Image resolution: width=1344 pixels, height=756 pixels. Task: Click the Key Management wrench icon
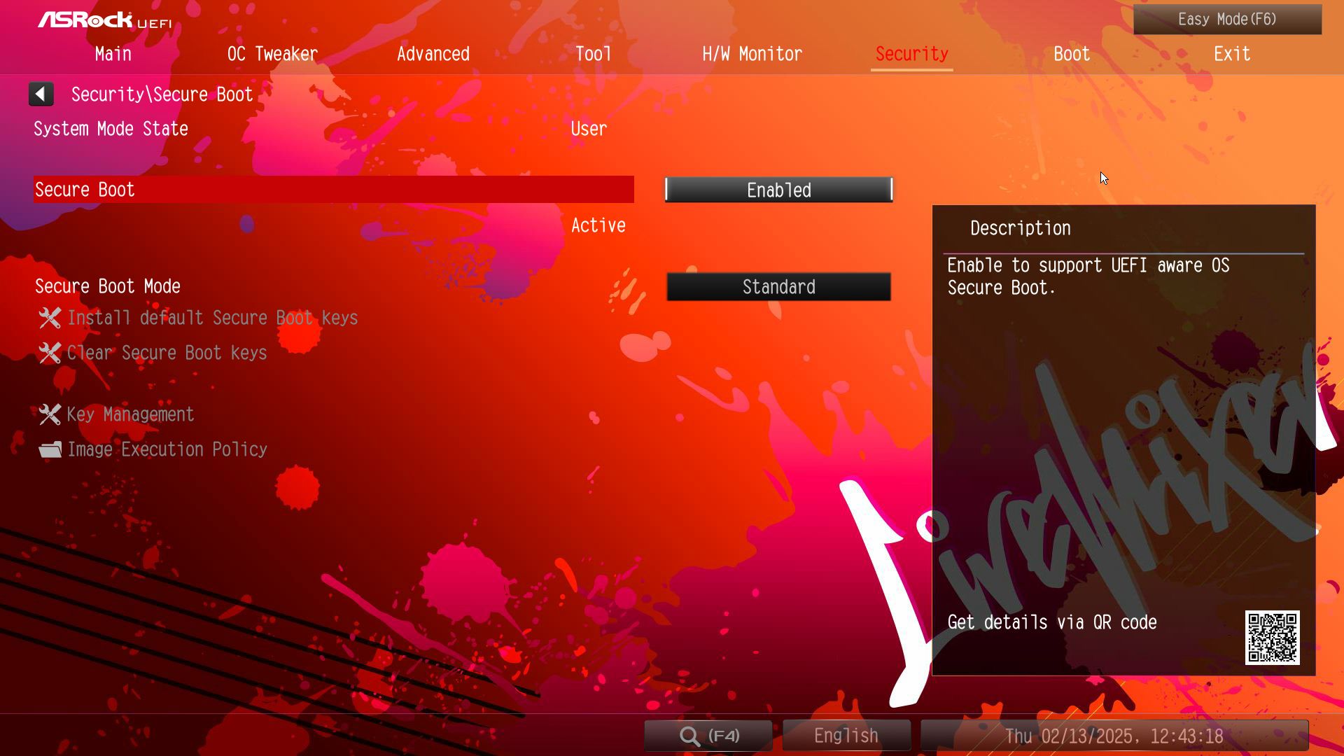click(x=50, y=414)
